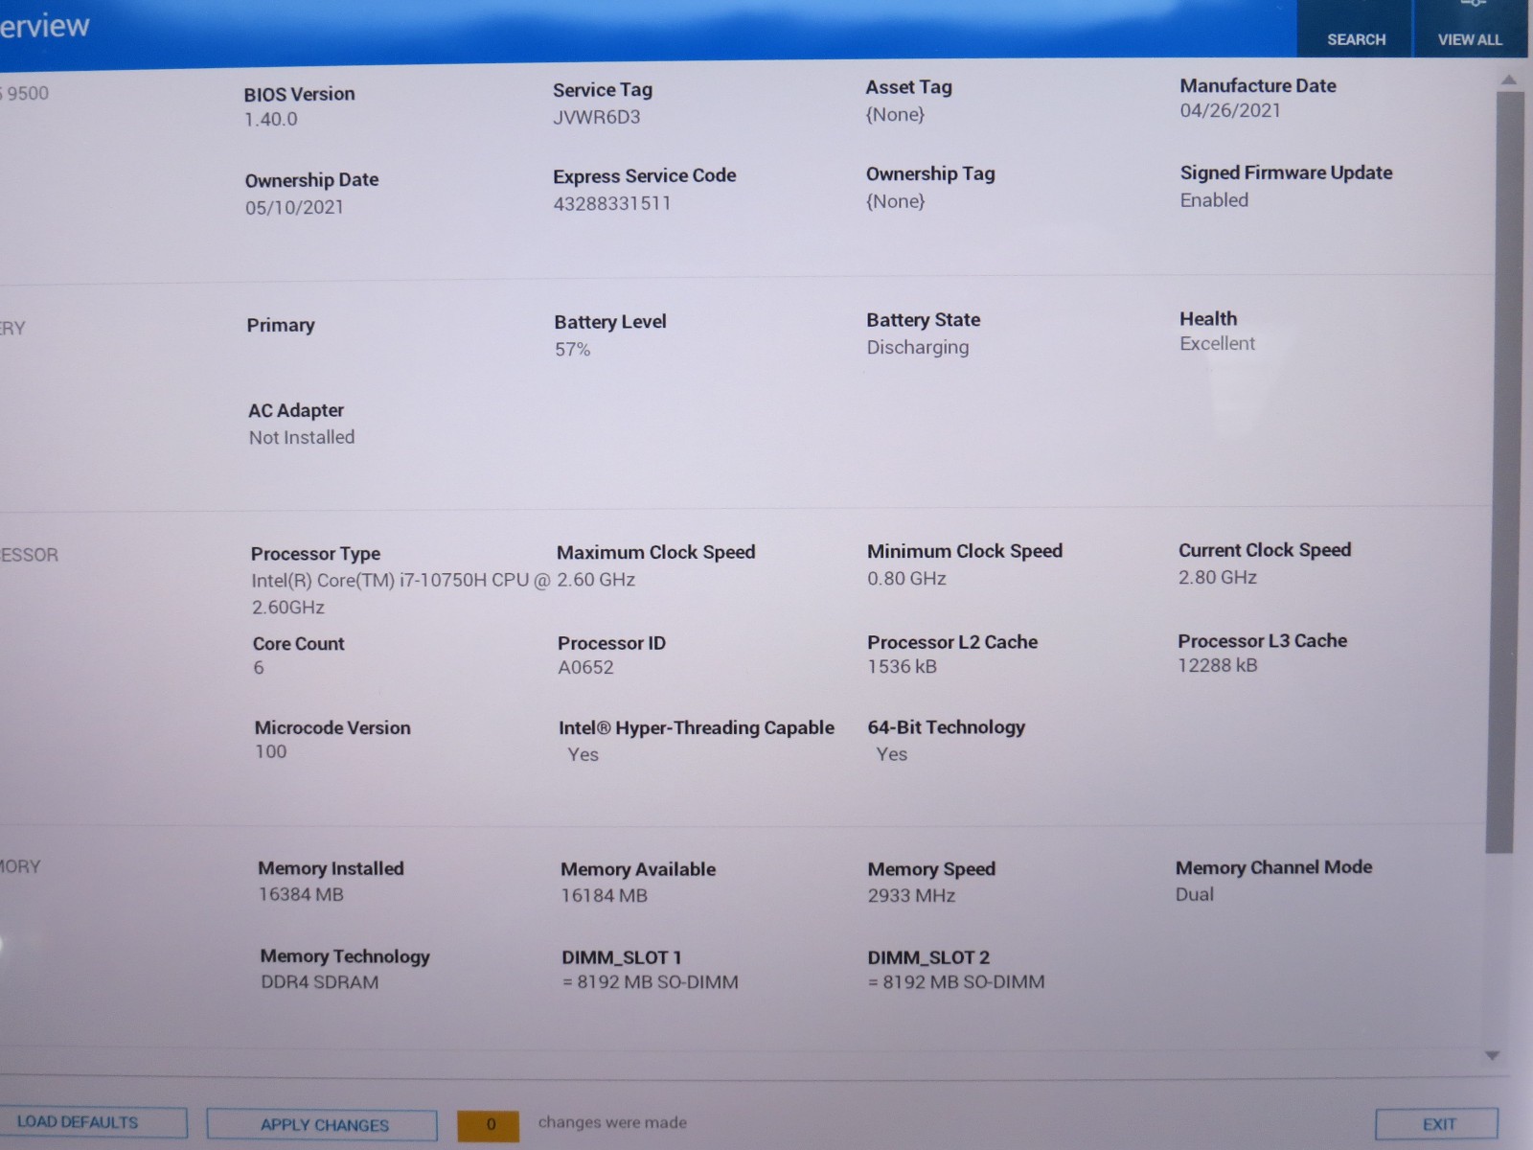This screenshot has width=1533, height=1150.
Task: Click Memory Speed 2933 MHz
Action: tap(911, 895)
